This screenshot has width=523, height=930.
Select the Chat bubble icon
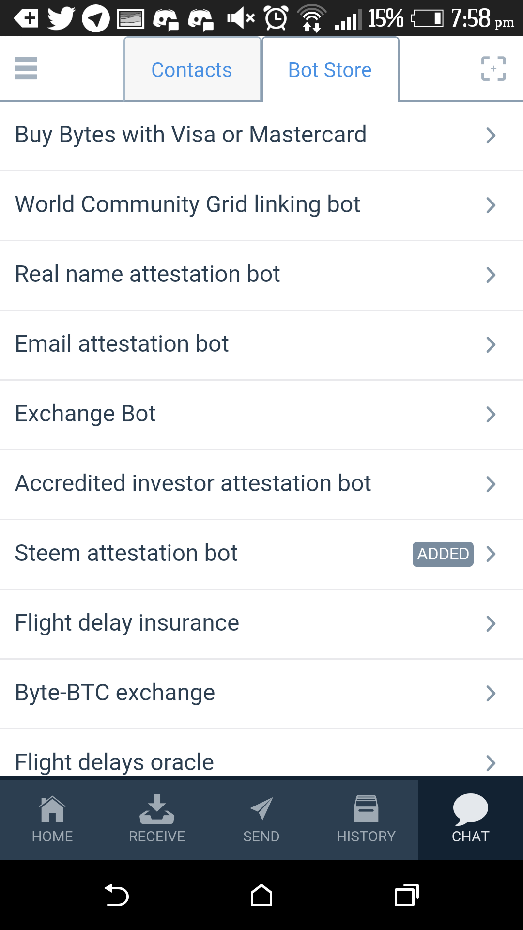pos(470,809)
